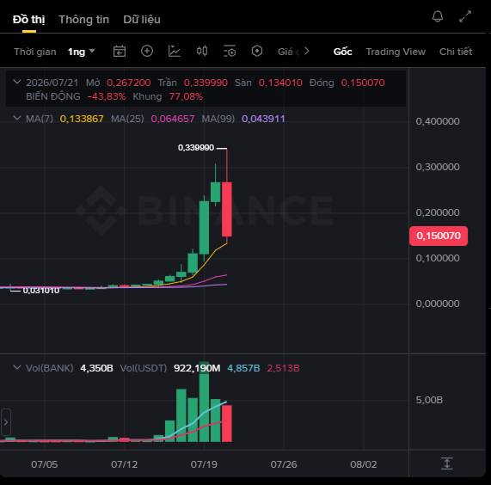Open the price alert bell icon
The height and width of the screenshot is (485, 491).
(438, 16)
